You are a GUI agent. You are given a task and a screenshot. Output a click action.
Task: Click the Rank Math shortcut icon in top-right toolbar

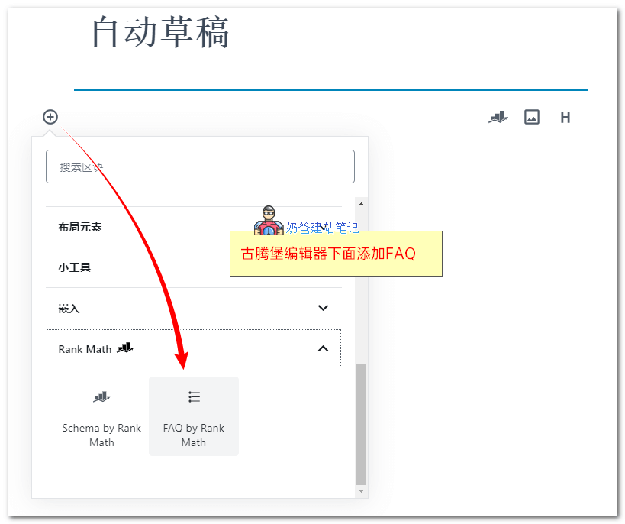tap(498, 117)
